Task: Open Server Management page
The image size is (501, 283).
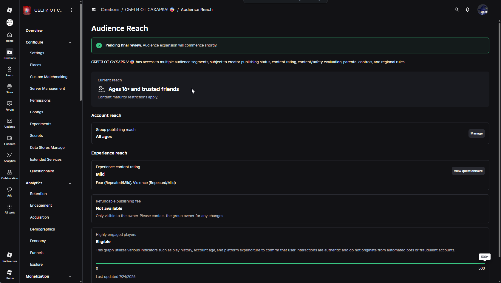Action: pos(47,89)
